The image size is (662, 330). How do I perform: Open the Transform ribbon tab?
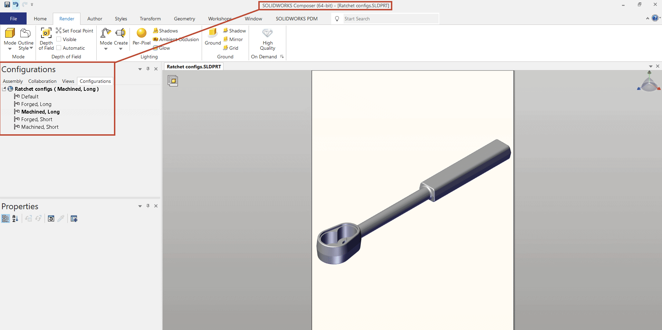(150, 19)
